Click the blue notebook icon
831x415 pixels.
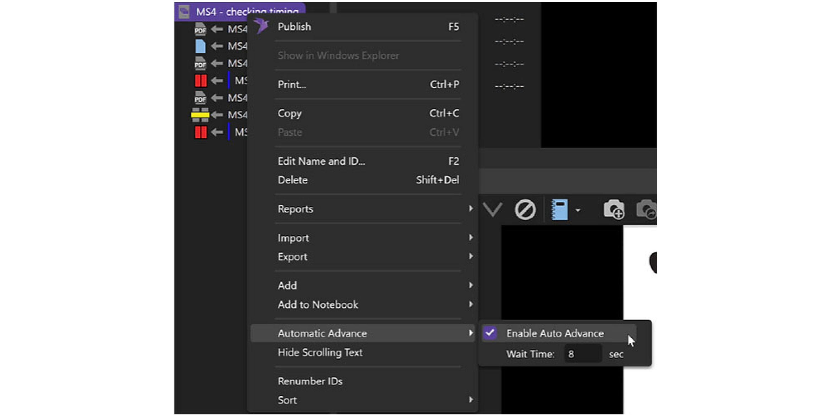pyautogui.click(x=560, y=210)
